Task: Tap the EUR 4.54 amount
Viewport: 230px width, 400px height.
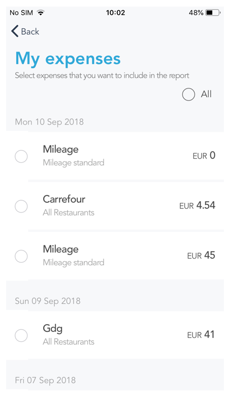Action: (197, 205)
